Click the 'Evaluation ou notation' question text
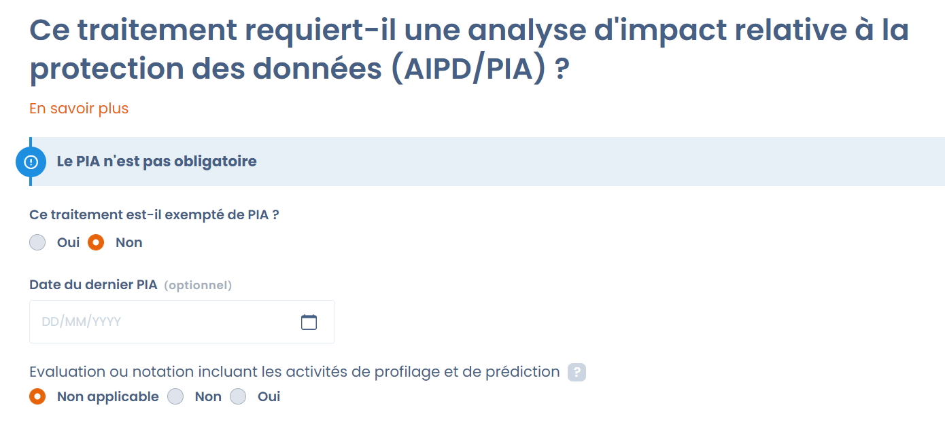This screenshot has height=431, width=945. pyautogui.click(x=294, y=372)
